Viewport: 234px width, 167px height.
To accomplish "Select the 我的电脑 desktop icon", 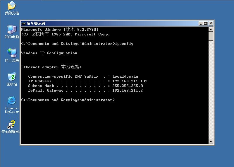I will [12, 32].
